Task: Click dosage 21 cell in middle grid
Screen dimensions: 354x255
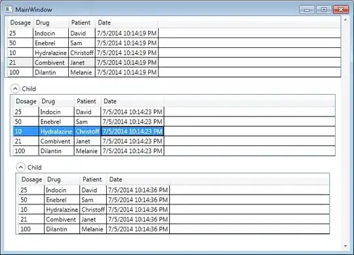Action: (x=26, y=141)
